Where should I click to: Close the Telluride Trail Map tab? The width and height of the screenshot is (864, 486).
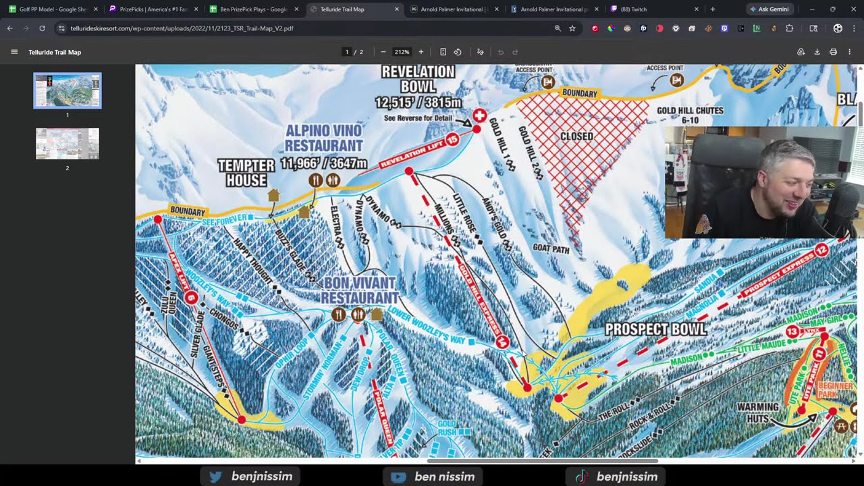[397, 9]
